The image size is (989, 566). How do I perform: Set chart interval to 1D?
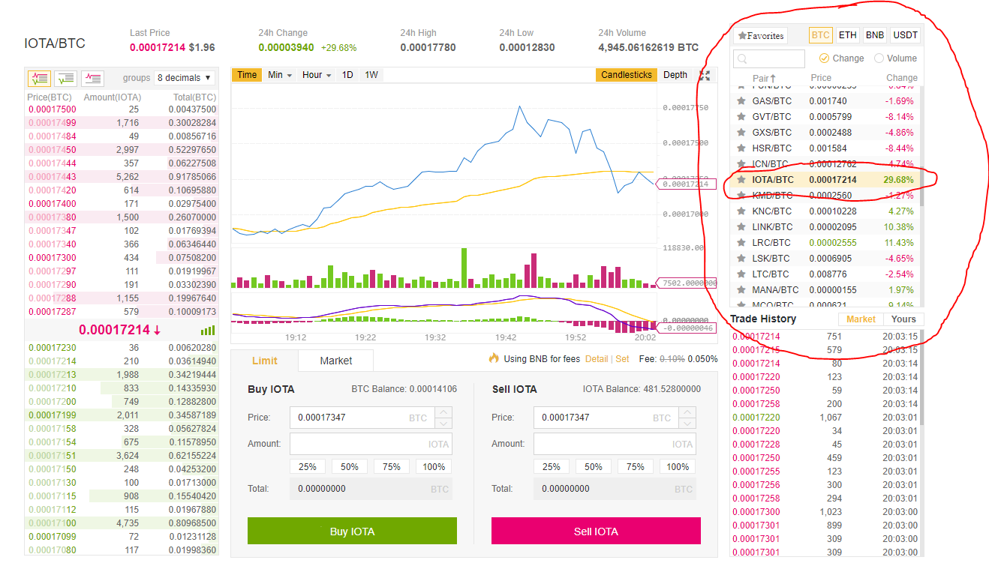pos(347,75)
